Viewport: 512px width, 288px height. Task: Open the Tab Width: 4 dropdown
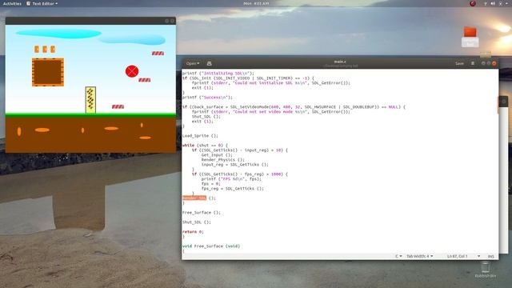[419, 256]
